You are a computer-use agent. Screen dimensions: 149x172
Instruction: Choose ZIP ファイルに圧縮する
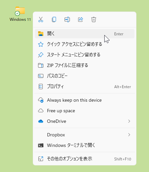click(x=84, y=65)
